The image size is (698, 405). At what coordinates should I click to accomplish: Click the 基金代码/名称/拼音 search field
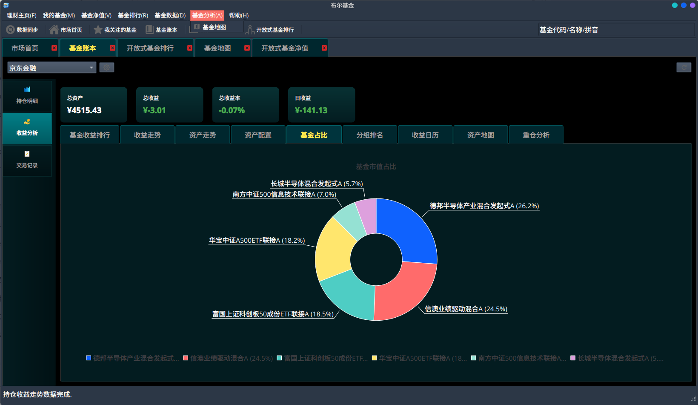click(x=616, y=30)
